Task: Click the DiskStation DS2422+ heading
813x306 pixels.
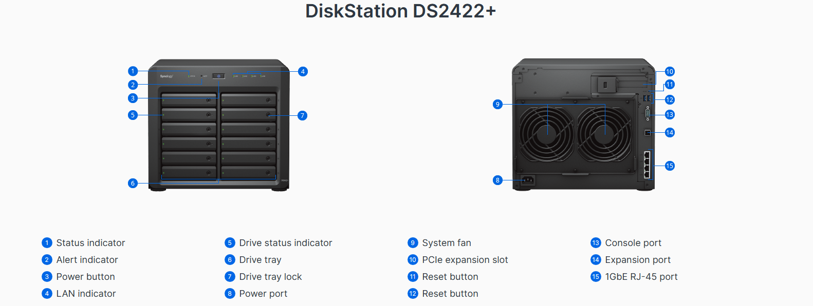Action: click(401, 11)
